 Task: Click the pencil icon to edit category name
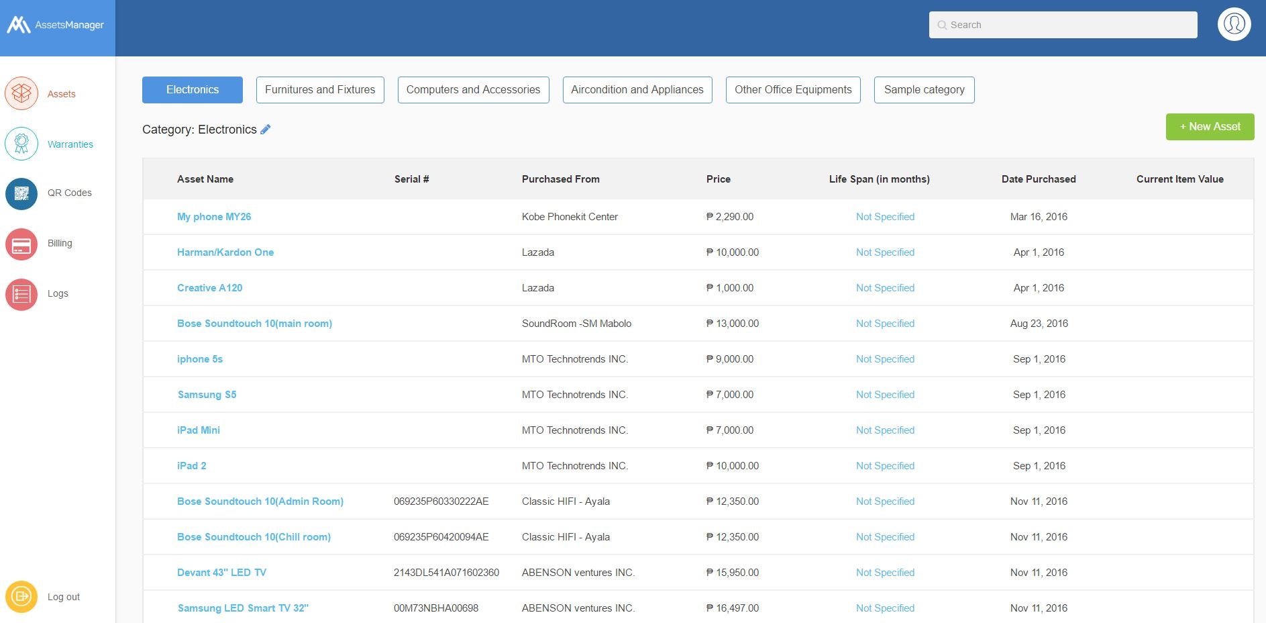coord(266,129)
